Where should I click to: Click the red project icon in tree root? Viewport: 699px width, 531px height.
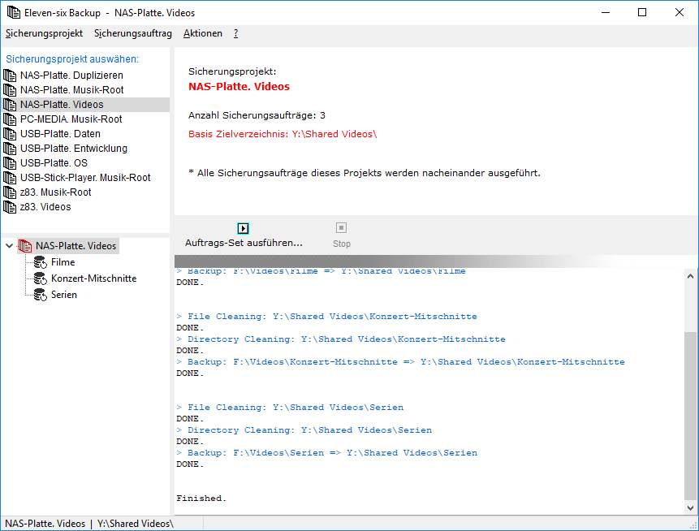(x=24, y=246)
